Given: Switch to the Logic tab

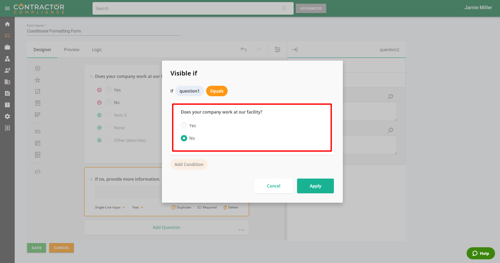Looking at the screenshot, I should (97, 50).
